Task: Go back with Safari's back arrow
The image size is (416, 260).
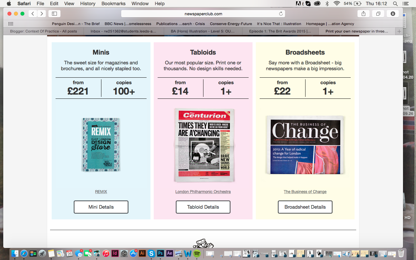Action: tap(33, 14)
